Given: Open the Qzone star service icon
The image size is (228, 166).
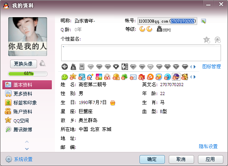Looking at the screenshot, I should tap(73, 77).
